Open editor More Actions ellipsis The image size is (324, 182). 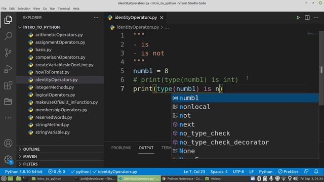316,18
